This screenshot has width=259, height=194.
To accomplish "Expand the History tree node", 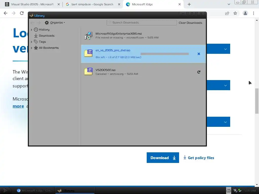I will pos(31,30).
